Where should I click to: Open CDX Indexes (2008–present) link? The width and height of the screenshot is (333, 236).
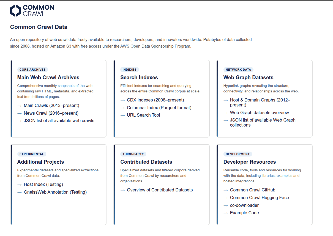click(x=155, y=100)
